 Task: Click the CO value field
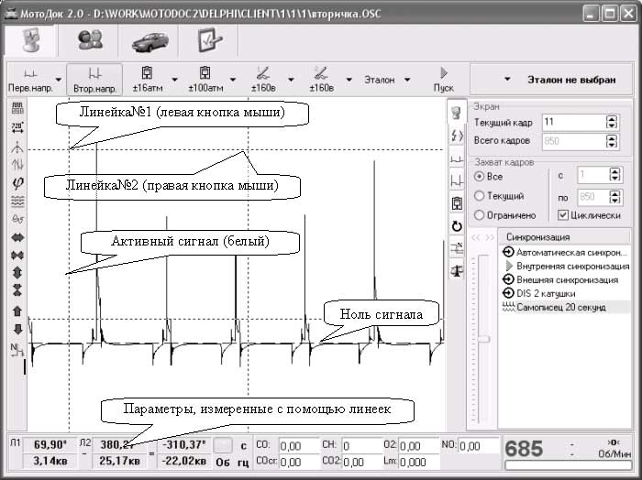click(299, 446)
